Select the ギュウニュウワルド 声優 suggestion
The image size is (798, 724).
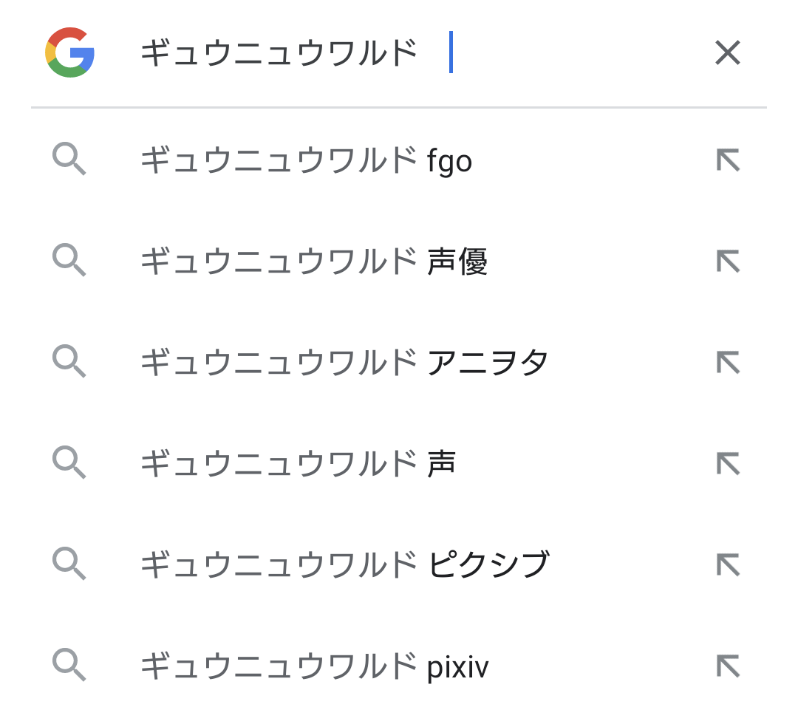(314, 262)
